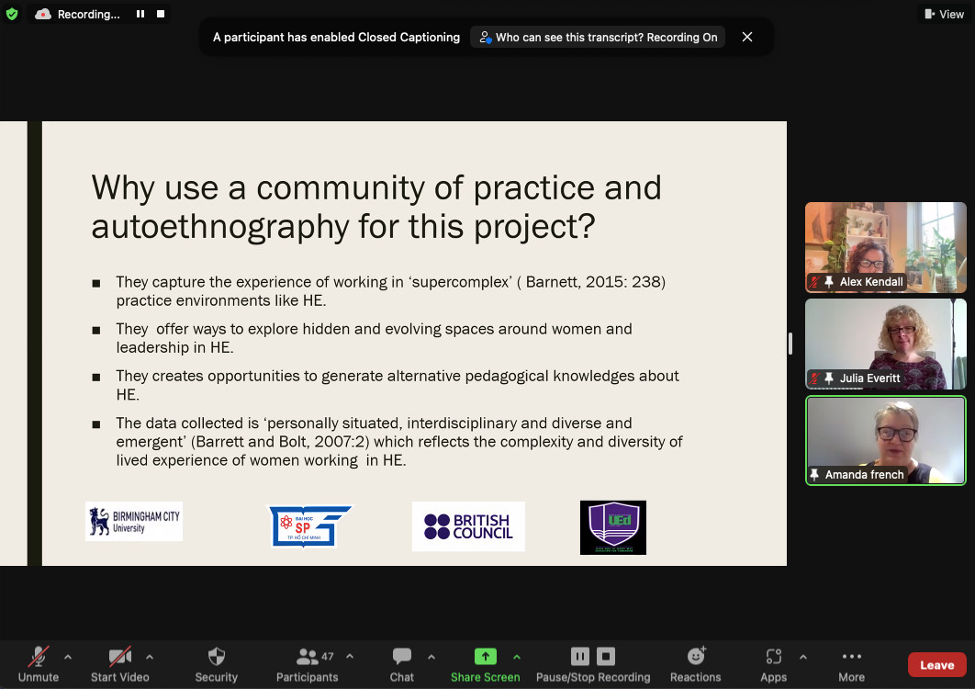Open the Apps icon
Viewport: 975px width, 689px height.
773,657
